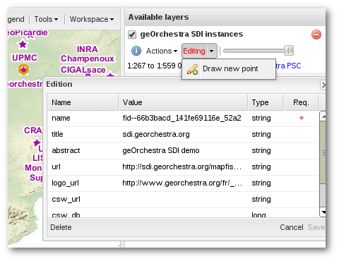
Task: Click the CIGALsace map label
Action: tap(83, 70)
